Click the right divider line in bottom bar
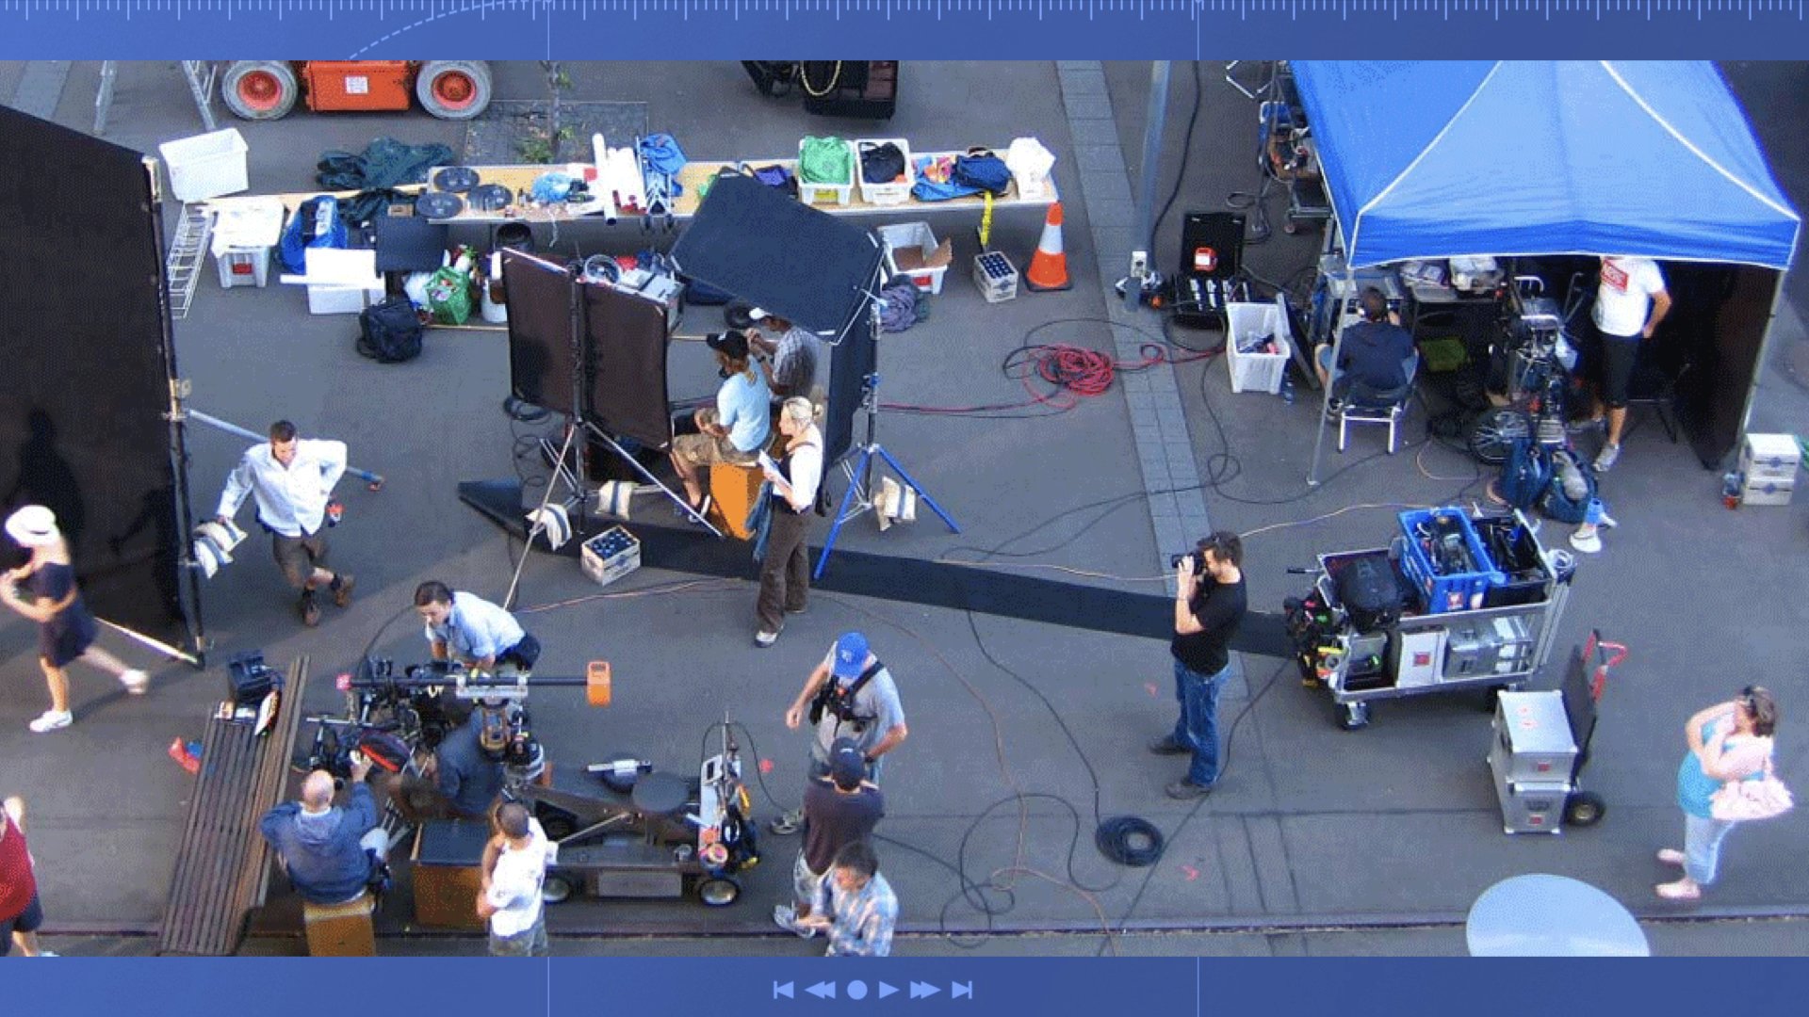The height and width of the screenshot is (1017, 1809). click(x=1198, y=986)
